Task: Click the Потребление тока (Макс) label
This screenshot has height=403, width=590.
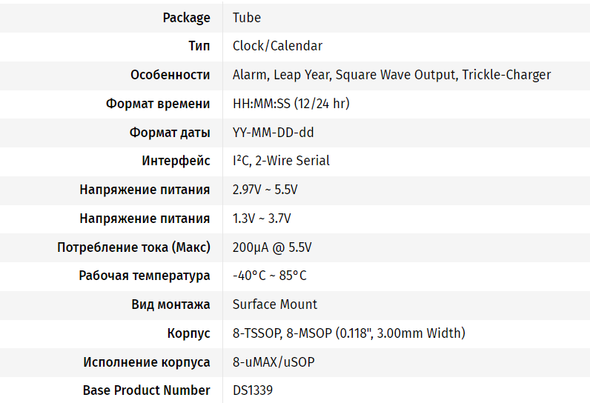Action: (x=133, y=247)
